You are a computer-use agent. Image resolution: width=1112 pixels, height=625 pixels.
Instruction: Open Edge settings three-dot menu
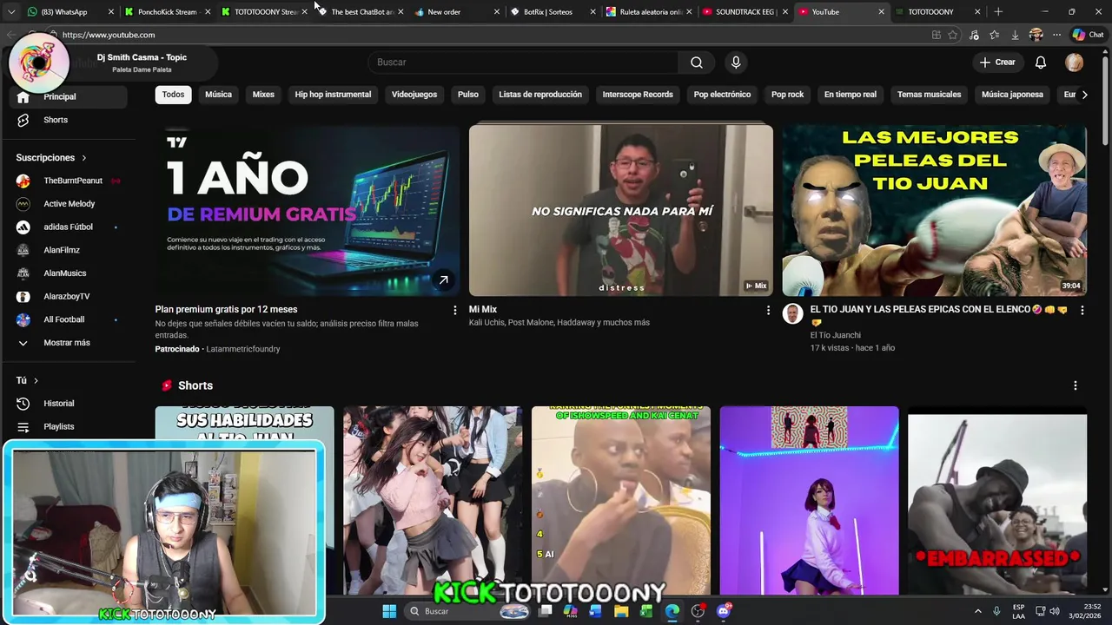click(1056, 35)
